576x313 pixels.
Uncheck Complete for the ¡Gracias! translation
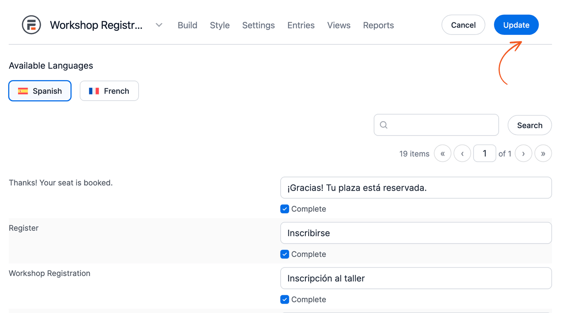285,209
